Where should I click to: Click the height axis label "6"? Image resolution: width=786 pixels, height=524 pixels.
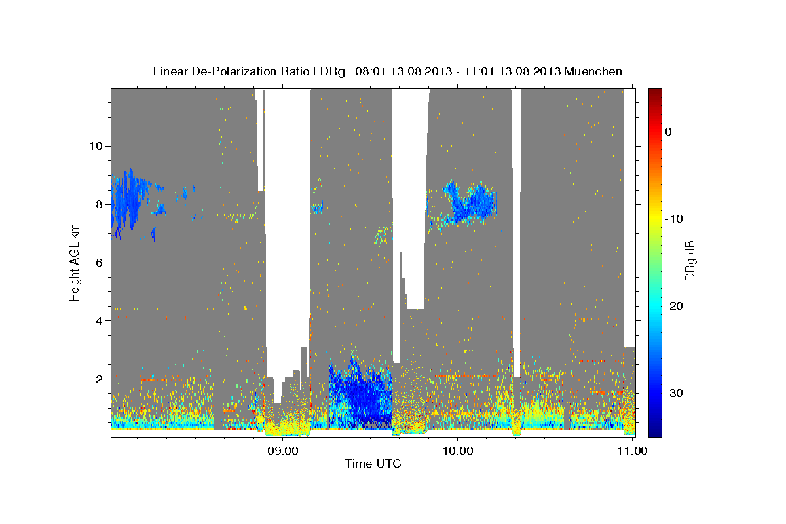click(98, 263)
